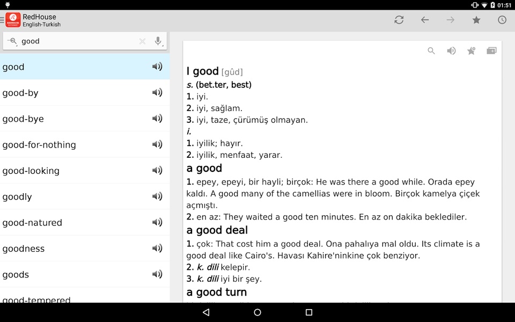Play pronunciation for goods
The height and width of the screenshot is (322, 515).
tap(157, 274)
